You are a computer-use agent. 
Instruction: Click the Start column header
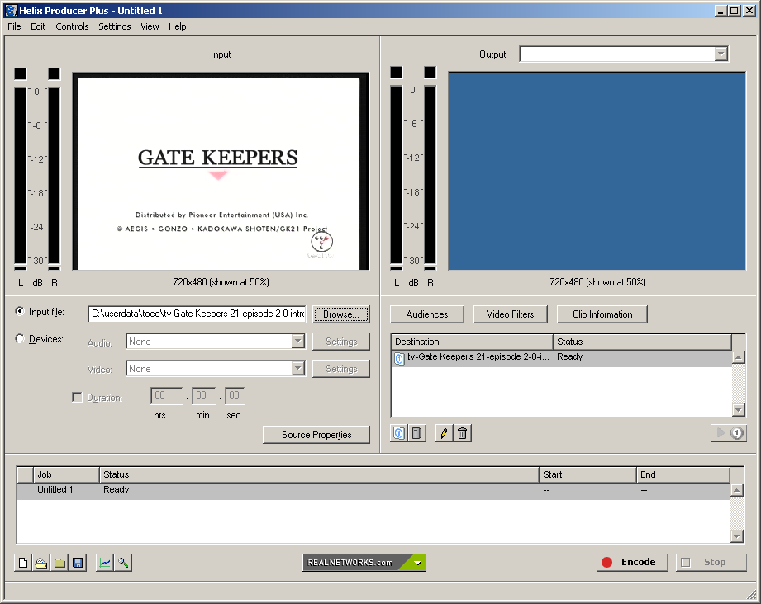587,474
